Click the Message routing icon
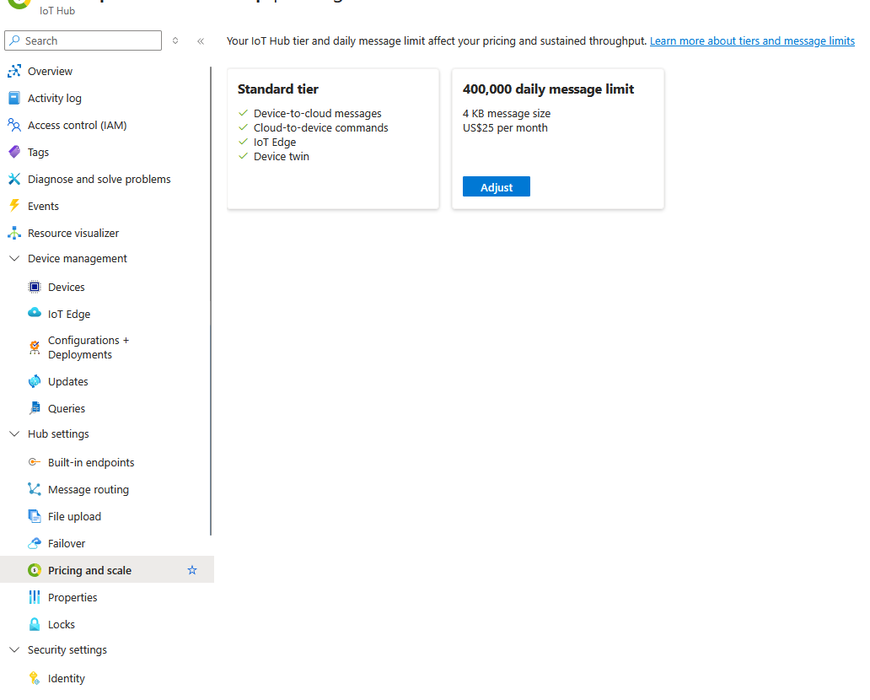Viewport: 870px width, 700px height. point(35,489)
